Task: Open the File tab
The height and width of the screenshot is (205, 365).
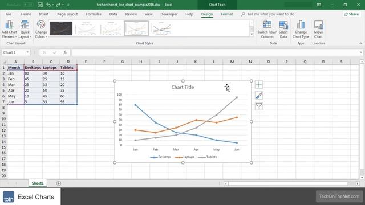Action: pyautogui.click(x=9, y=14)
